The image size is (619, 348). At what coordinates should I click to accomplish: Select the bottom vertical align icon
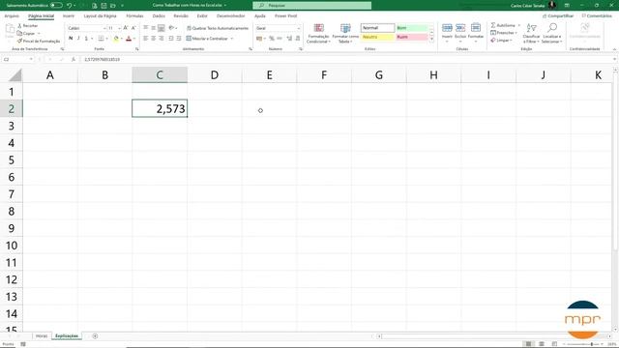pos(162,28)
